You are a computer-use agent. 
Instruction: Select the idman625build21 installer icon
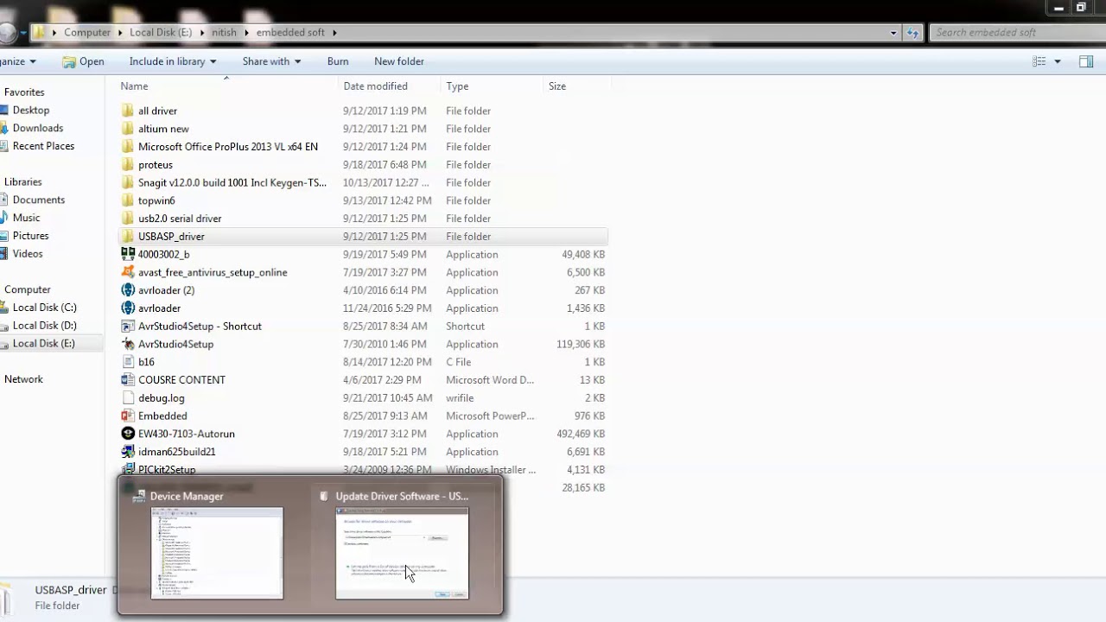[x=128, y=452]
